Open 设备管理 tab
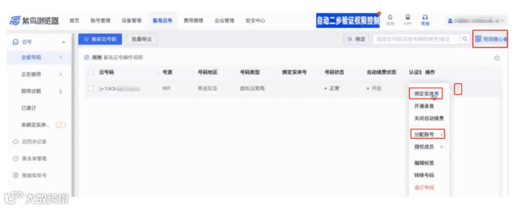 tap(132, 21)
